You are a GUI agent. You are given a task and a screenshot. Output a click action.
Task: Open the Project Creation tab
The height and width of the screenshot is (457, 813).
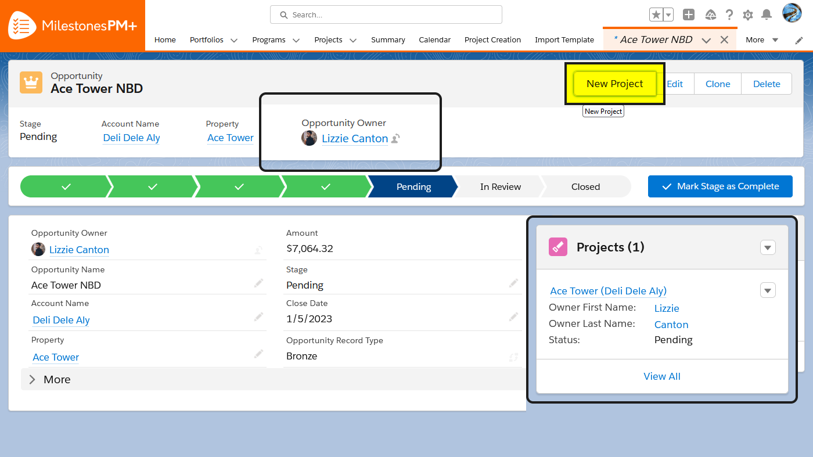(x=492, y=39)
